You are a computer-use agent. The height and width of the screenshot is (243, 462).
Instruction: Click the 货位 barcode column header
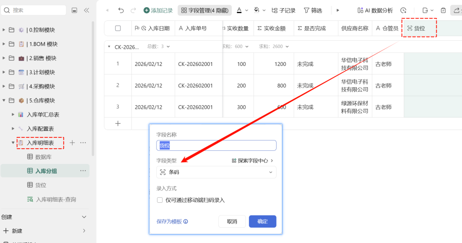click(419, 28)
